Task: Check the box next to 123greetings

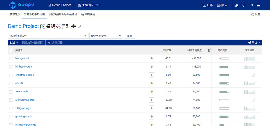Action: click(x=11, y=108)
